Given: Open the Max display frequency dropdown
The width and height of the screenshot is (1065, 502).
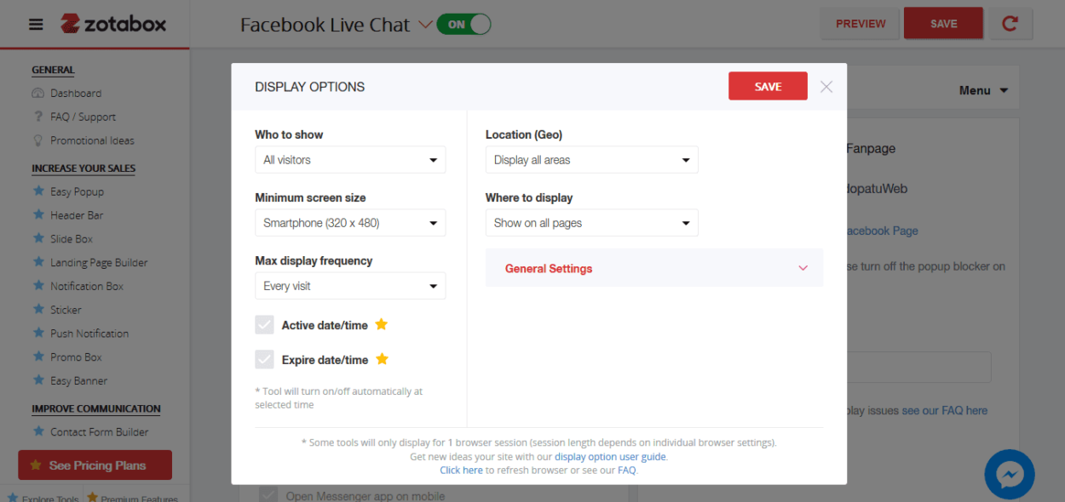Looking at the screenshot, I should point(350,286).
